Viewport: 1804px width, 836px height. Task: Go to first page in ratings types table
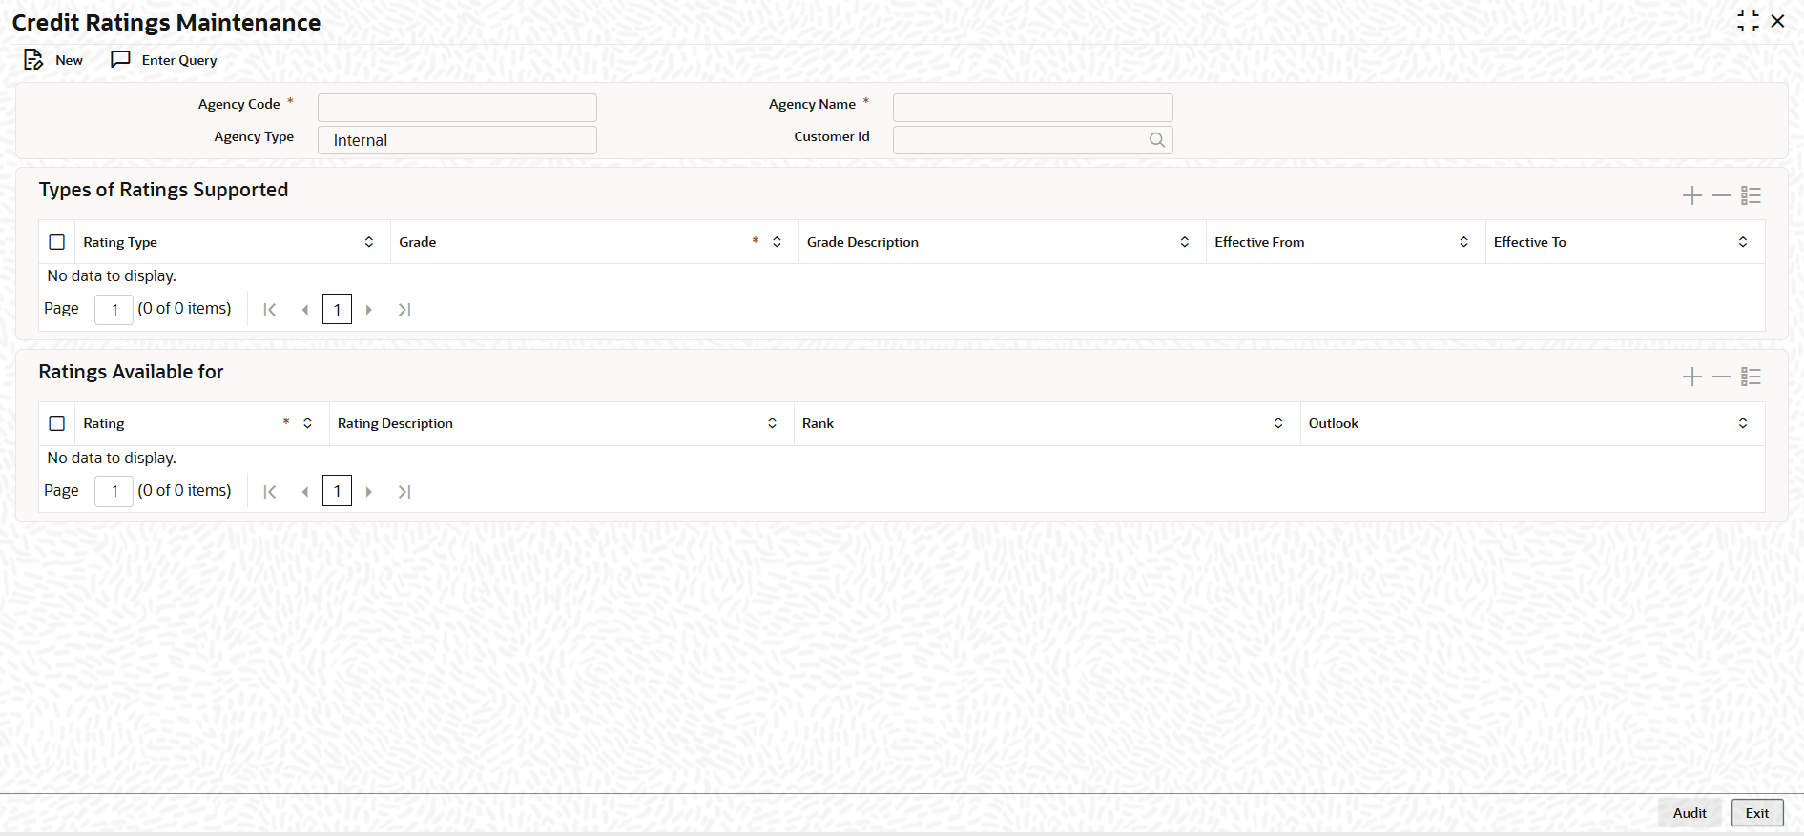[270, 310]
